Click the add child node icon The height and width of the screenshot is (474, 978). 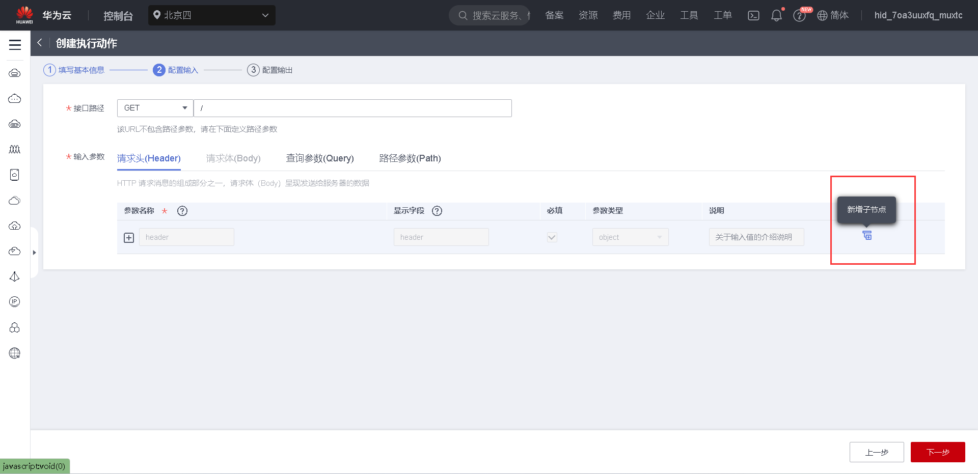pos(867,235)
